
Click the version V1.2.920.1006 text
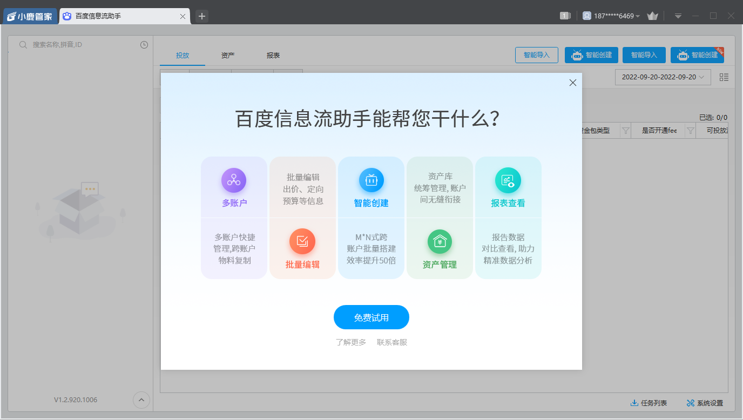click(76, 400)
